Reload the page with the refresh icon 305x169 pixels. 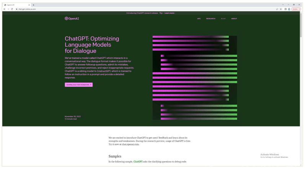[12, 9]
